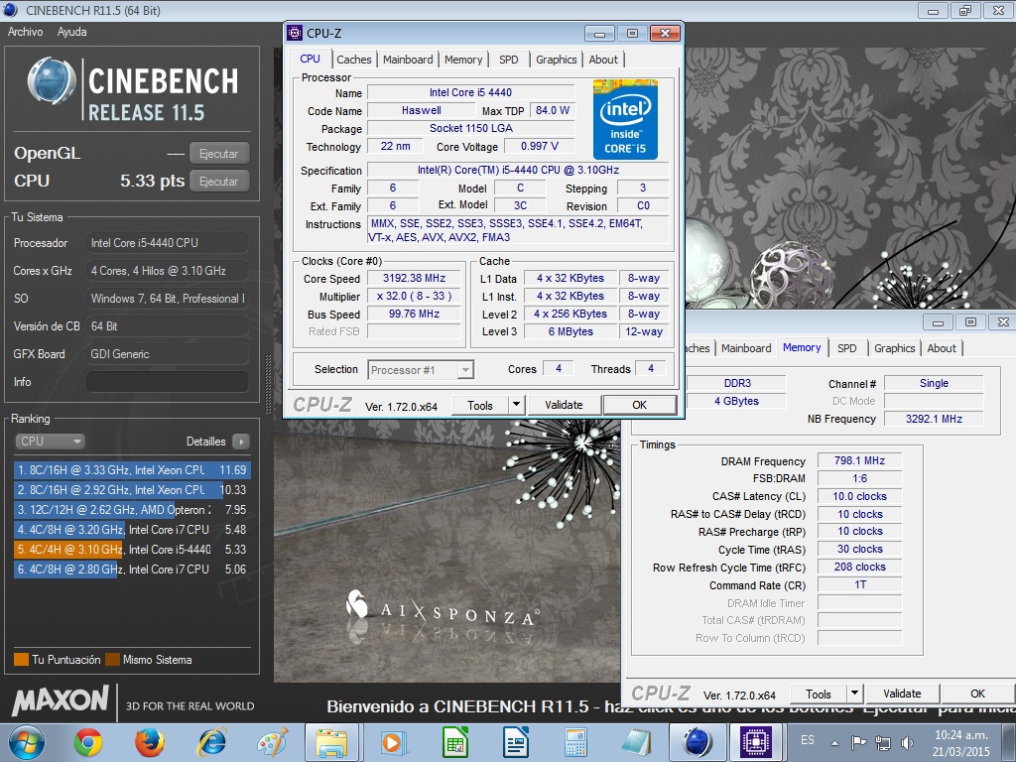
Task: Open Action Center flag icon in tray
Action: click(858, 742)
